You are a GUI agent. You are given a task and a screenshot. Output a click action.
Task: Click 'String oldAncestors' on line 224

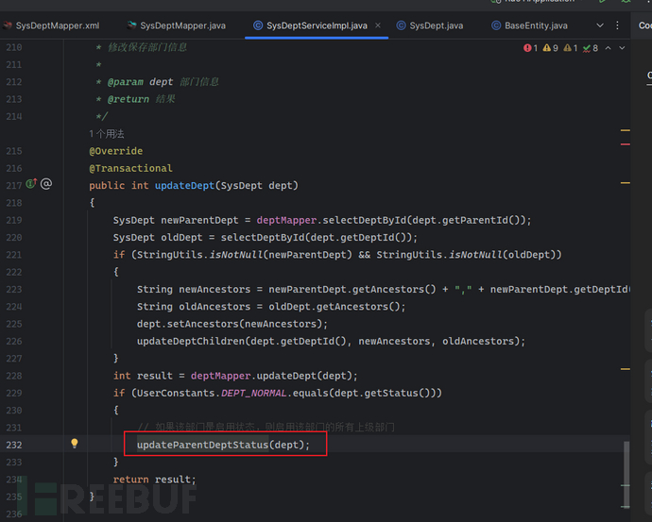tap(194, 307)
